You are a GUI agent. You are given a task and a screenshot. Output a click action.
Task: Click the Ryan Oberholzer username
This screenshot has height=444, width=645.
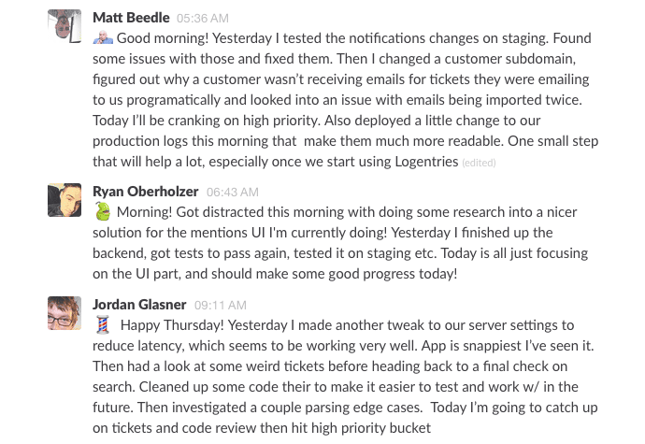(x=145, y=192)
